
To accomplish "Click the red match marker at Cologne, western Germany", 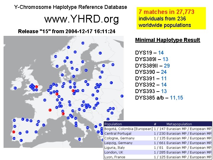I will pos(57,94).
